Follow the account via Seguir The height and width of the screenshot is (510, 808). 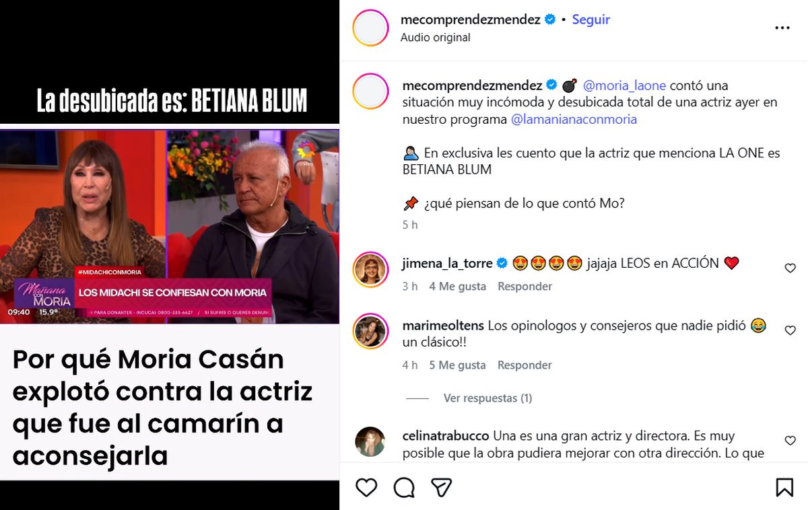[x=591, y=20]
